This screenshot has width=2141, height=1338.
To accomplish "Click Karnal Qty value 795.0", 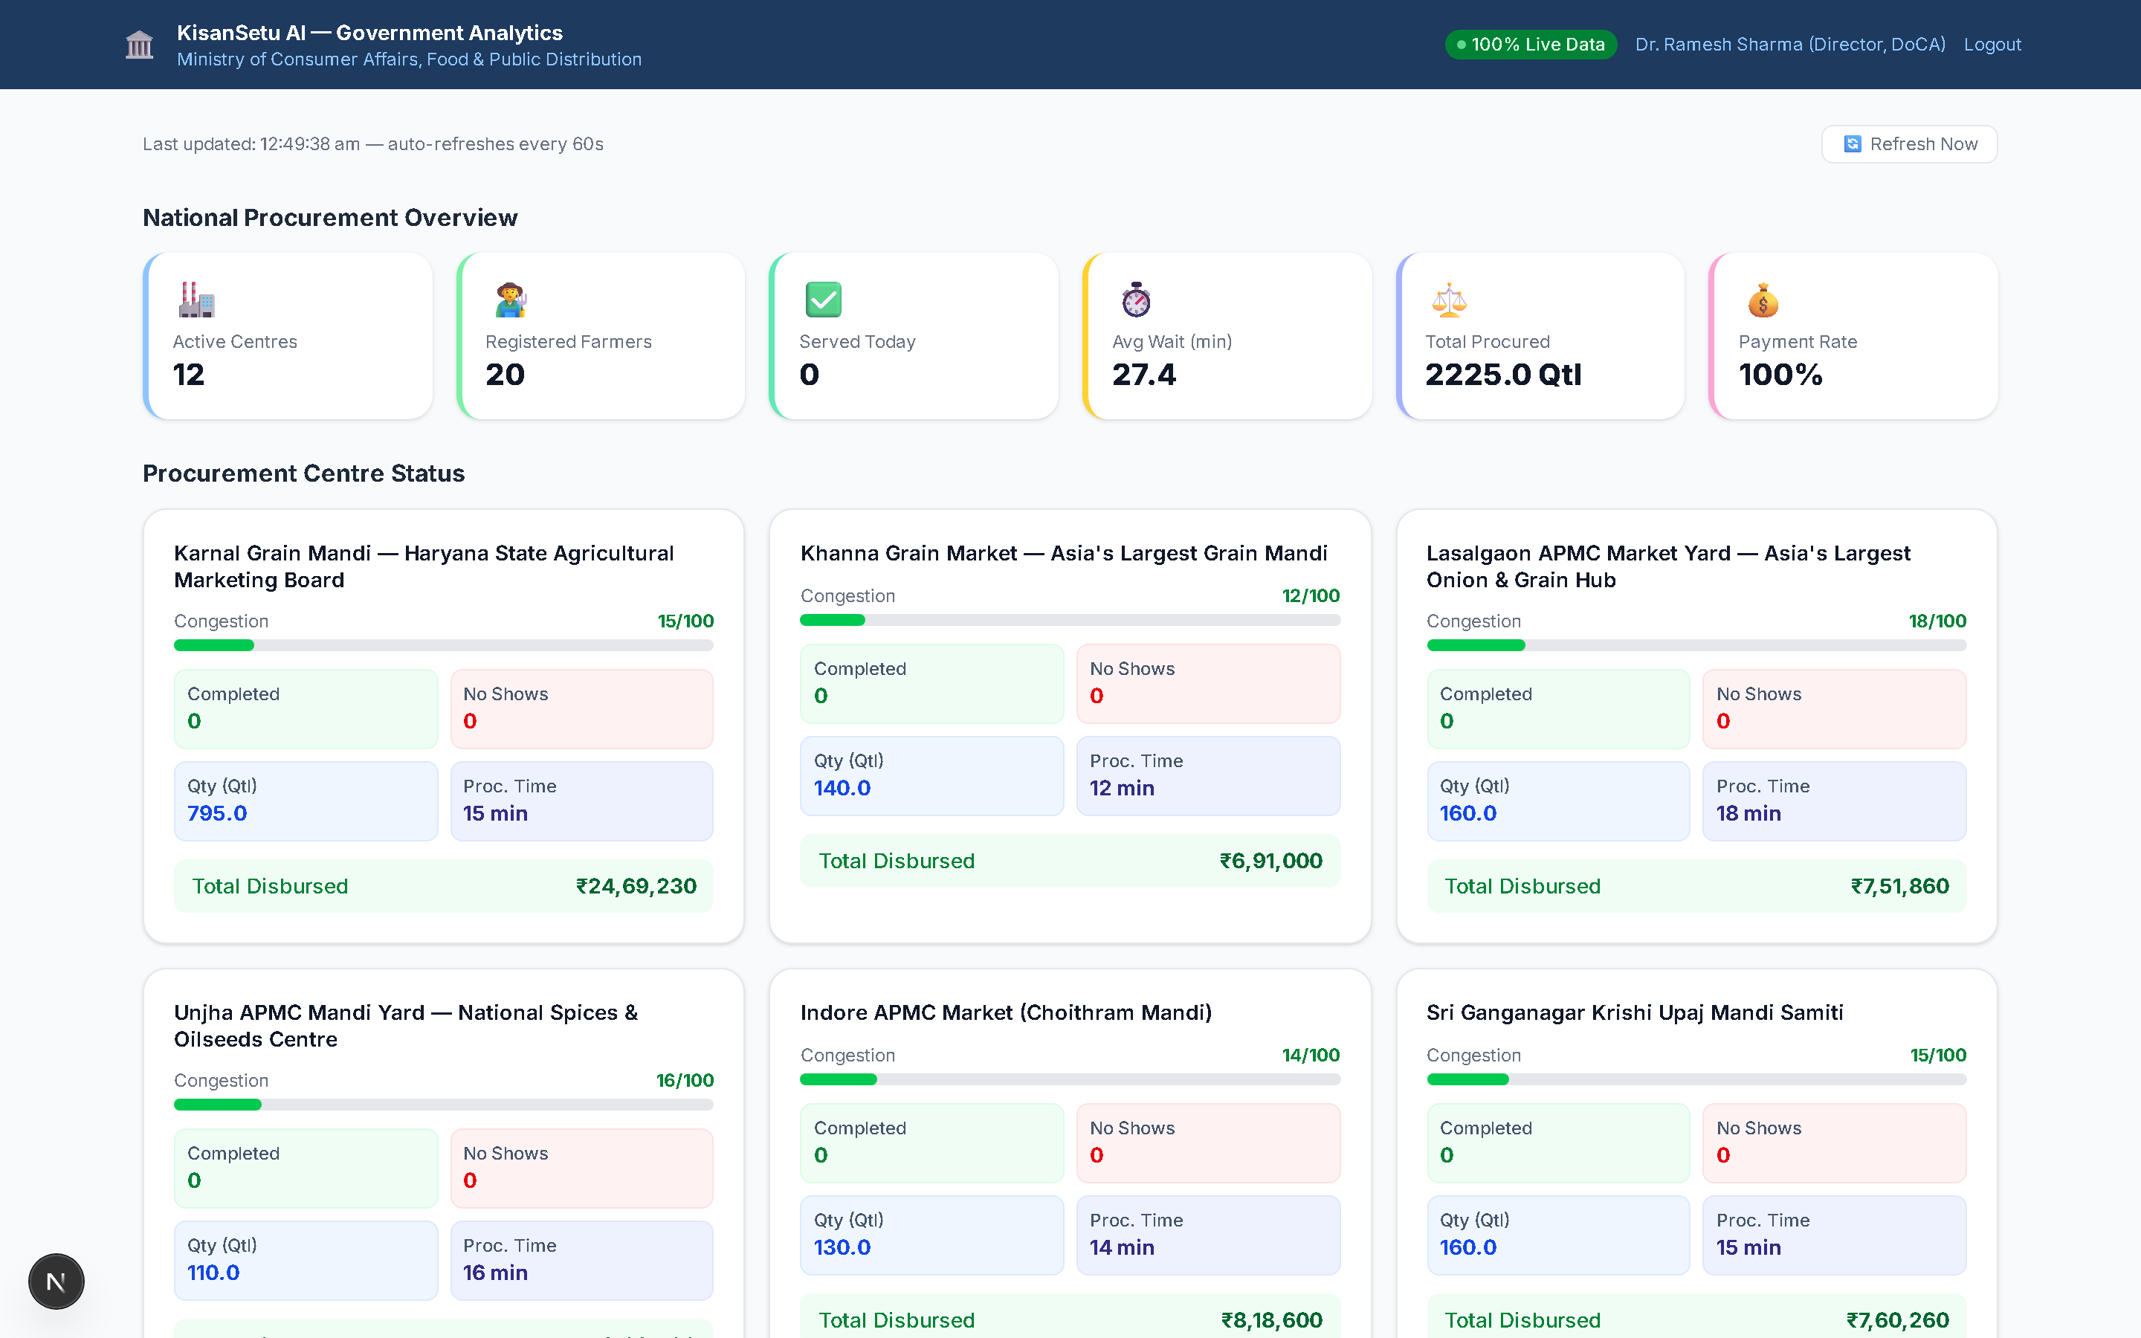I will [218, 813].
